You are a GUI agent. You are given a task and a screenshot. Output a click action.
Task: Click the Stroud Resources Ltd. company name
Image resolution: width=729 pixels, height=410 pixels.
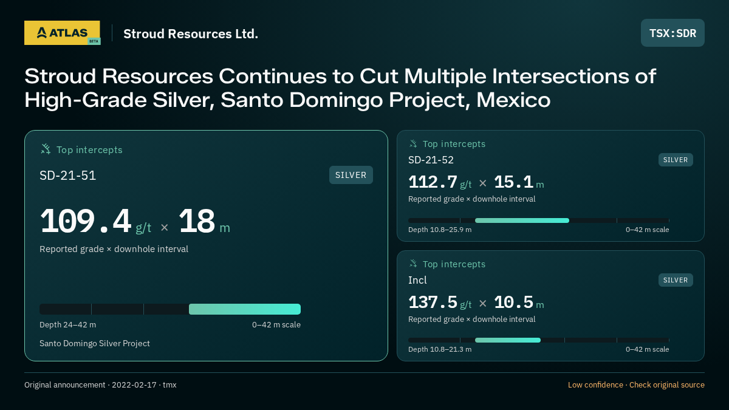pos(191,33)
